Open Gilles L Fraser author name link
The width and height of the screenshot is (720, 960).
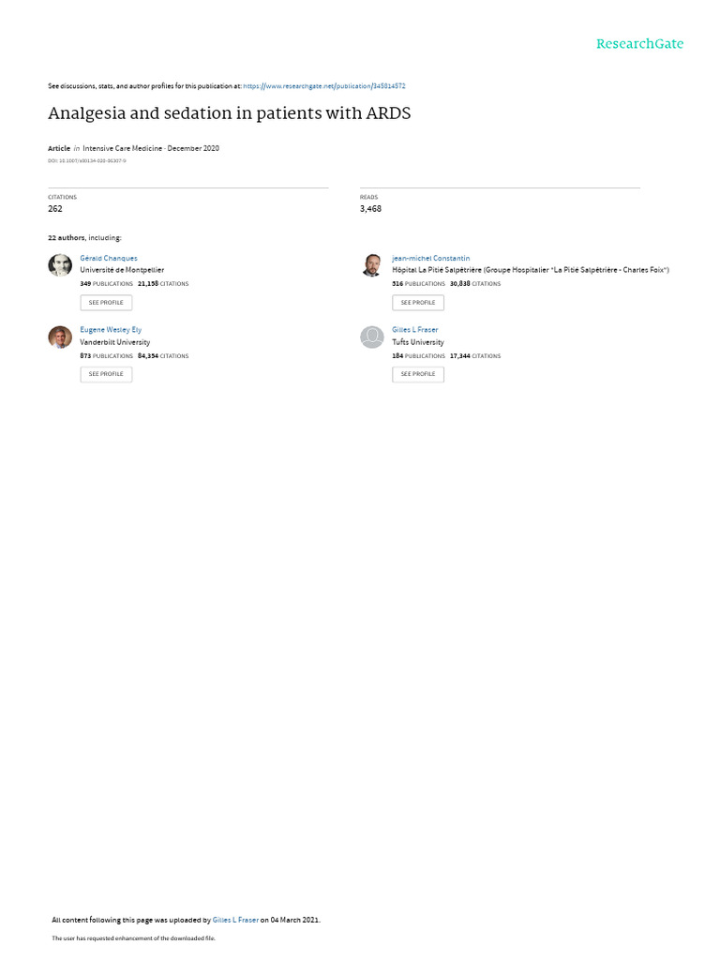tap(414, 330)
